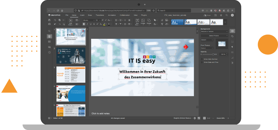Click the Image insert icon

click(x=143, y=21)
